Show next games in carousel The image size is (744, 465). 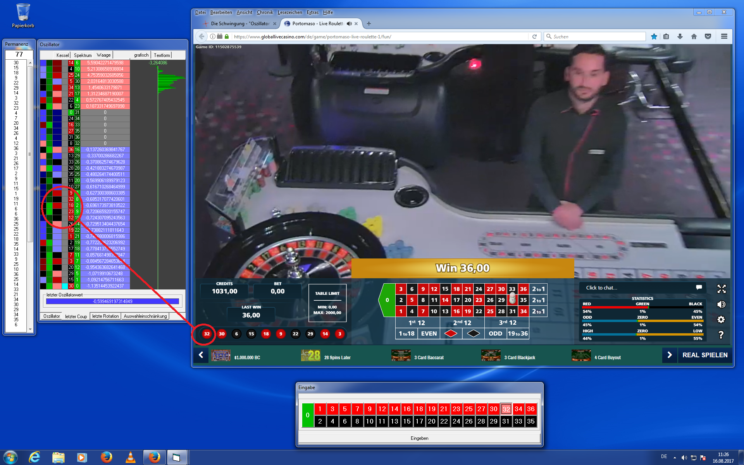(670, 355)
